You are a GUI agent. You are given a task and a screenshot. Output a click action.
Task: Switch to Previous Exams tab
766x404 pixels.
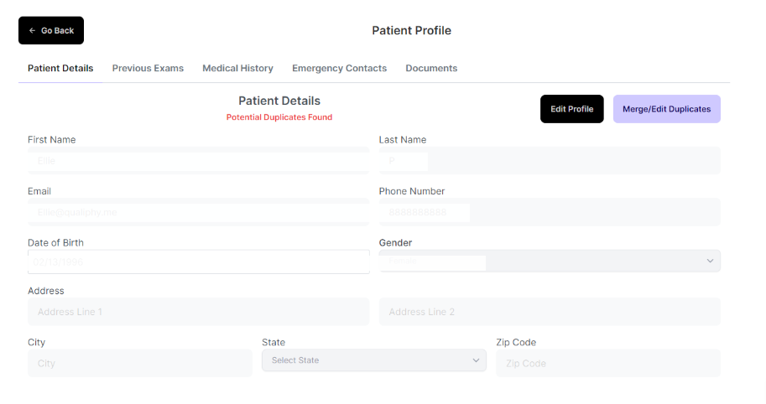click(x=148, y=69)
